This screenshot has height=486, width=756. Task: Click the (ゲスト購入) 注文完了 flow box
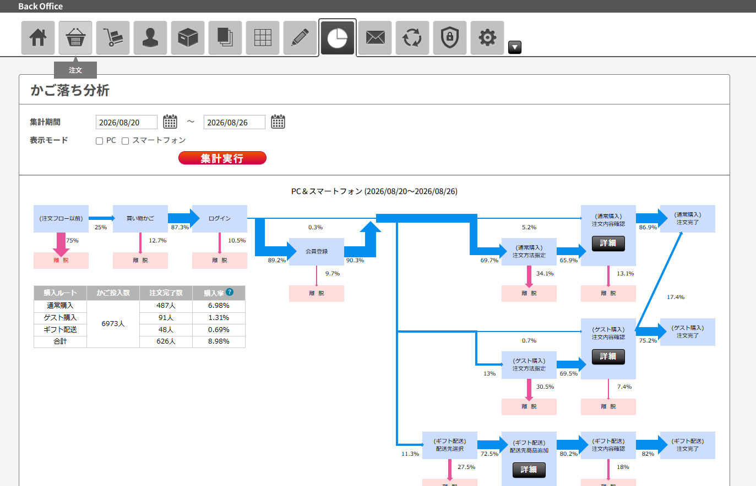[688, 332]
